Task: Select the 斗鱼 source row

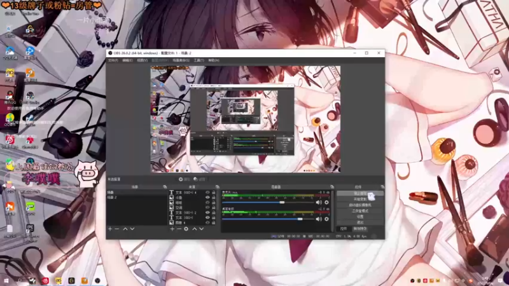Action: pos(192,198)
